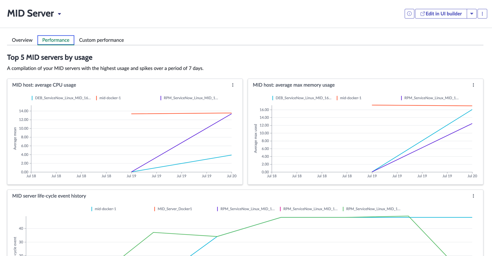
Task: Toggle DEB_ServiceNow_Linux_MID_16 series in the CPU usage legend
Action: tap(61, 98)
